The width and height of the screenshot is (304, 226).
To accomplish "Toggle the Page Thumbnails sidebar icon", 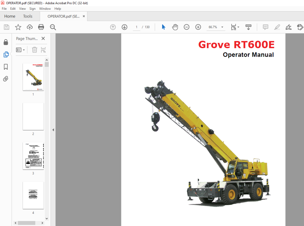I will [6, 54].
